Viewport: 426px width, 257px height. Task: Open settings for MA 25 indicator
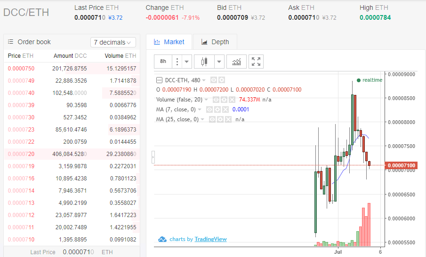click(220, 119)
